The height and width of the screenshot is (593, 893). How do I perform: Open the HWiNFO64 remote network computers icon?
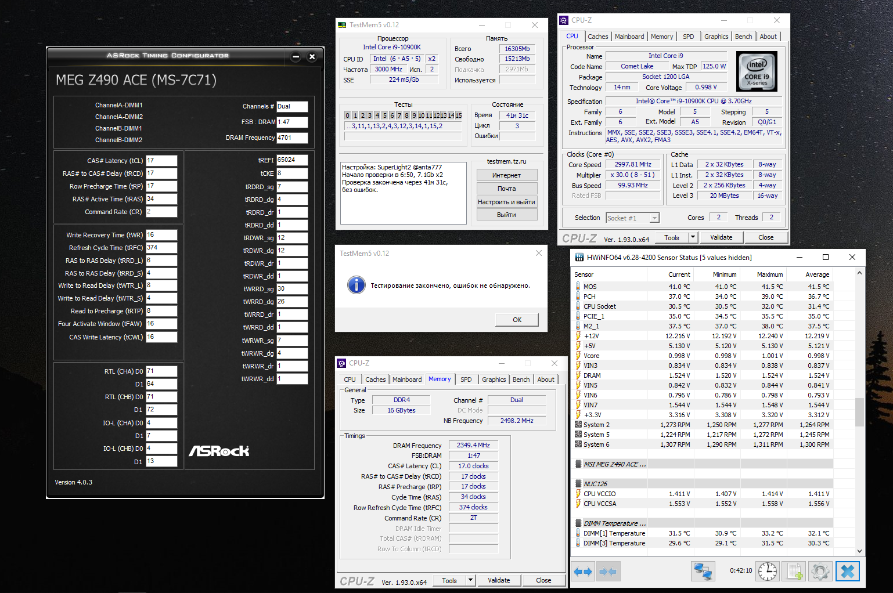click(703, 572)
